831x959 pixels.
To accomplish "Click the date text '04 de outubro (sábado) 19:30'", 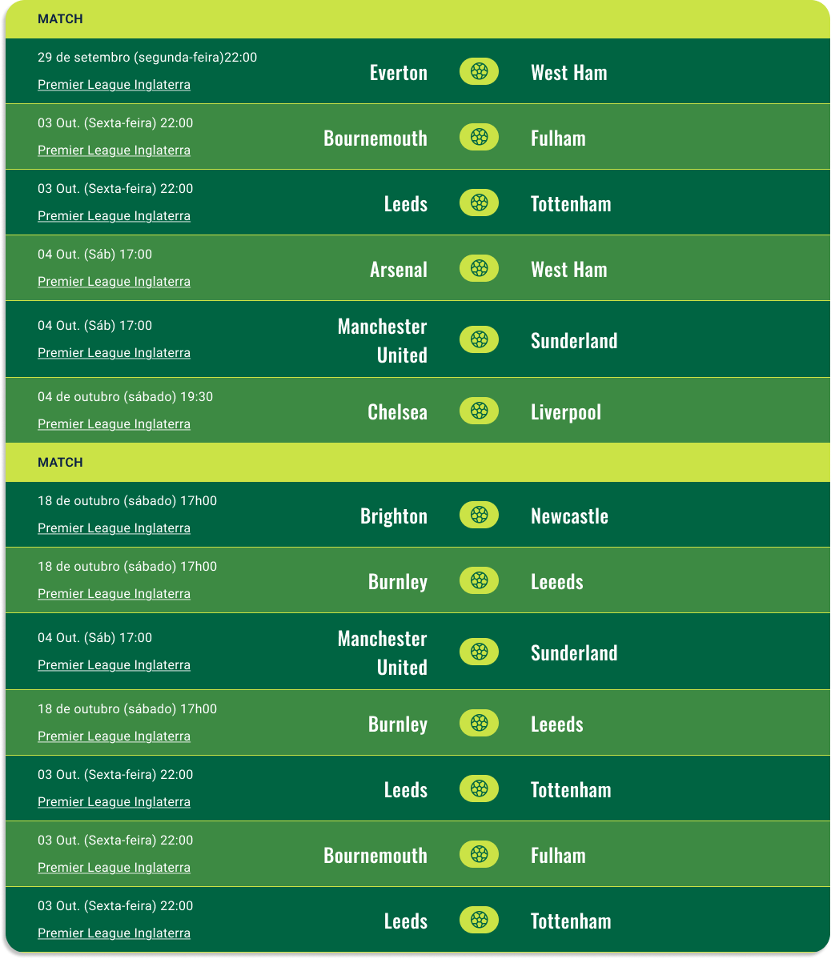I will point(125,397).
